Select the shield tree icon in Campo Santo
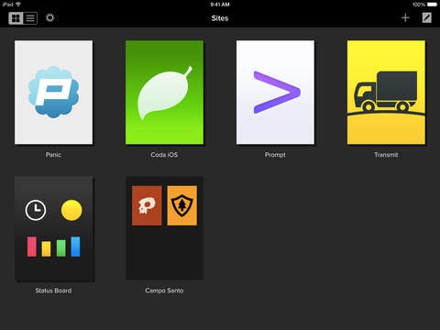 point(182,205)
